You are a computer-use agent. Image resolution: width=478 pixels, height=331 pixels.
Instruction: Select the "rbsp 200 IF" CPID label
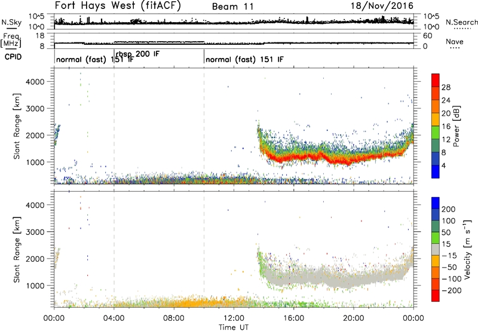(x=137, y=54)
